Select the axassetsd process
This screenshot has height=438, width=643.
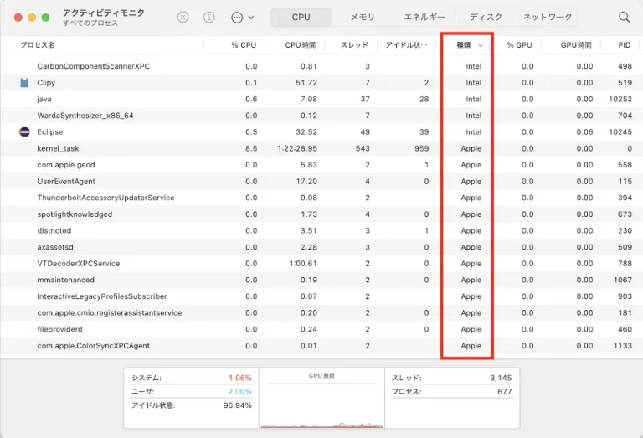[x=55, y=247]
